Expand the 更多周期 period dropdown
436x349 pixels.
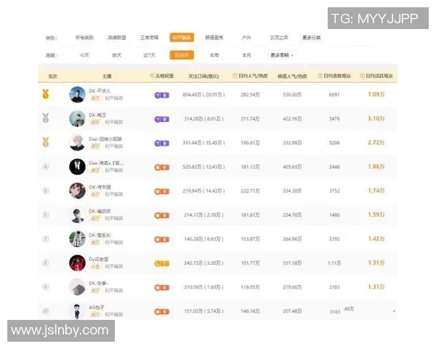[282, 55]
